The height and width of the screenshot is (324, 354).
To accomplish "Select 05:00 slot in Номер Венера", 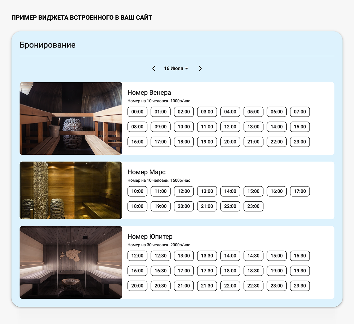I will pyautogui.click(x=253, y=112).
